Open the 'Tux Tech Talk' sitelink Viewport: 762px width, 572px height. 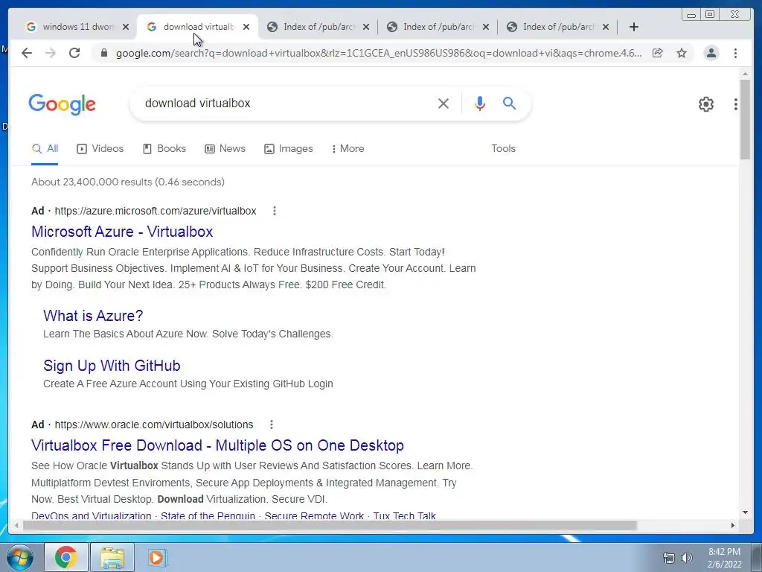[x=404, y=515]
